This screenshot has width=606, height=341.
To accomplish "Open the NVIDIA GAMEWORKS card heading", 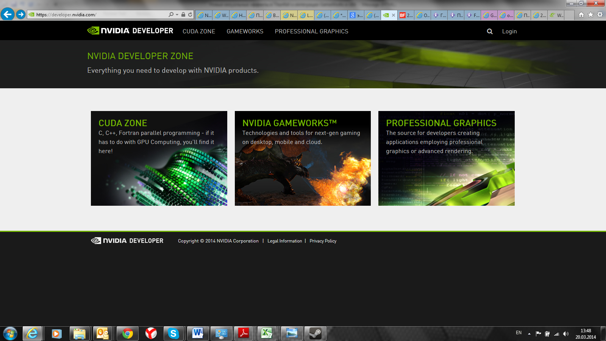I will [x=290, y=123].
